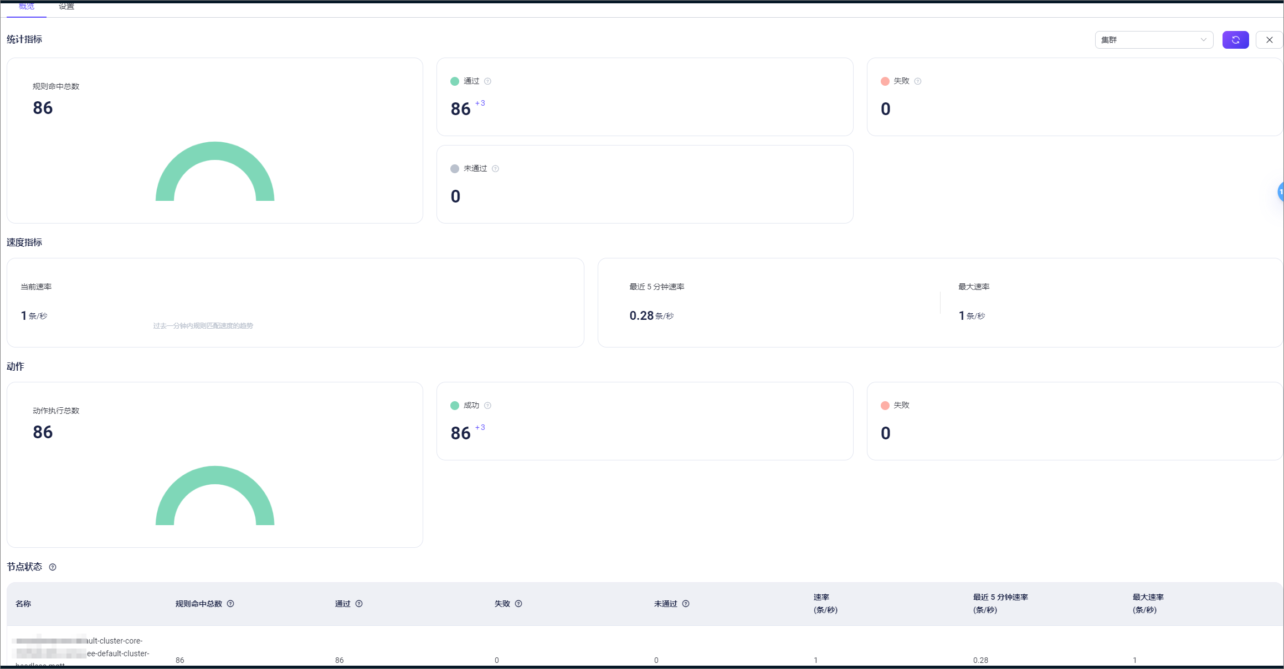Viewport: 1284px width, 669px height.
Task: Click the 最大速率 label
Action: pos(974,287)
